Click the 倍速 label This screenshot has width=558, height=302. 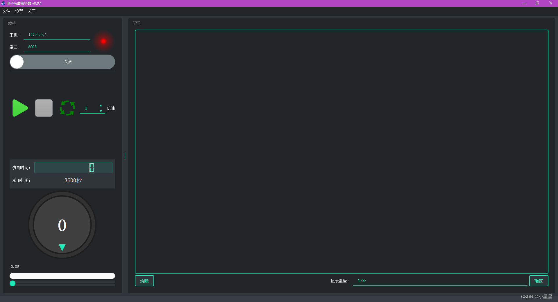pos(111,108)
